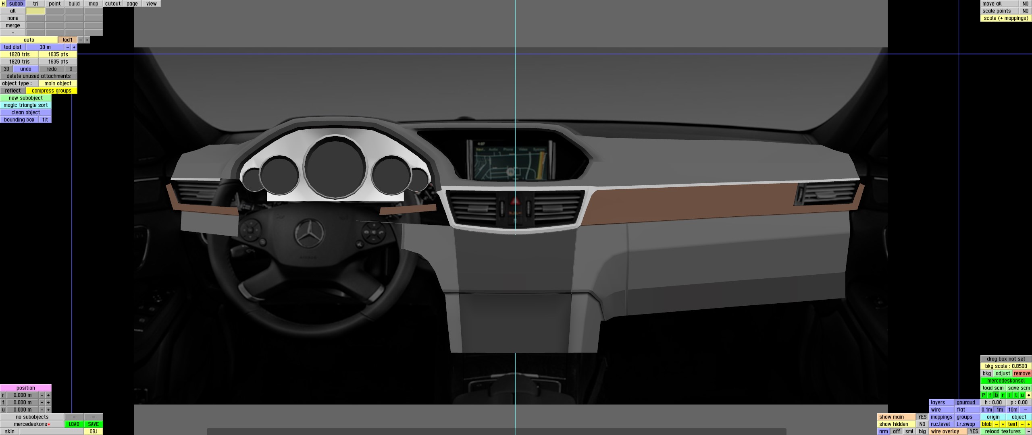The height and width of the screenshot is (435, 1032).
Task: Click the 'P' view button
Action: click(984, 395)
